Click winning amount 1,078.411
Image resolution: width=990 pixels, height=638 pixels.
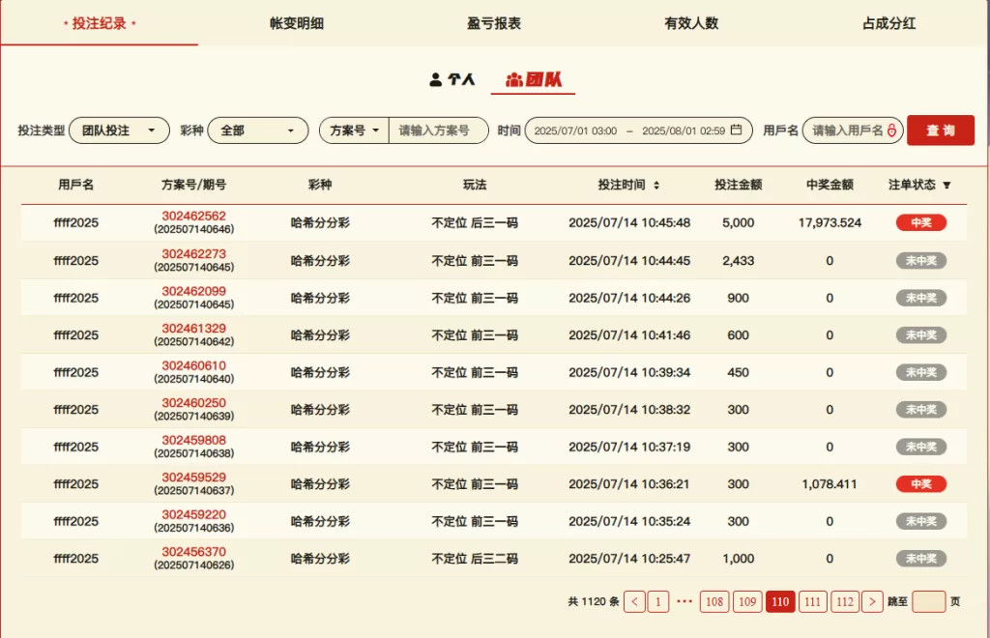[830, 484]
